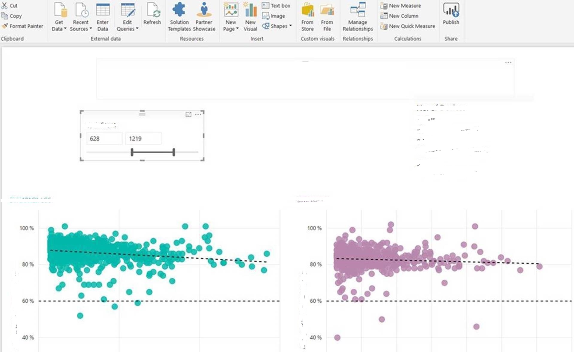Viewport: 574px width, 352px height.
Task: Expand Recent Sources list
Action: click(81, 17)
